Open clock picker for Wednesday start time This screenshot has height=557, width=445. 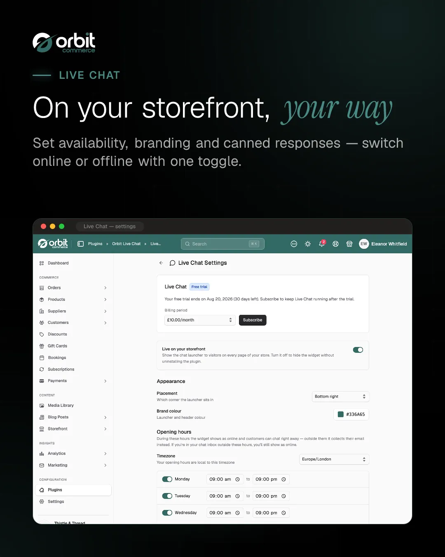pyautogui.click(x=237, y=513)
